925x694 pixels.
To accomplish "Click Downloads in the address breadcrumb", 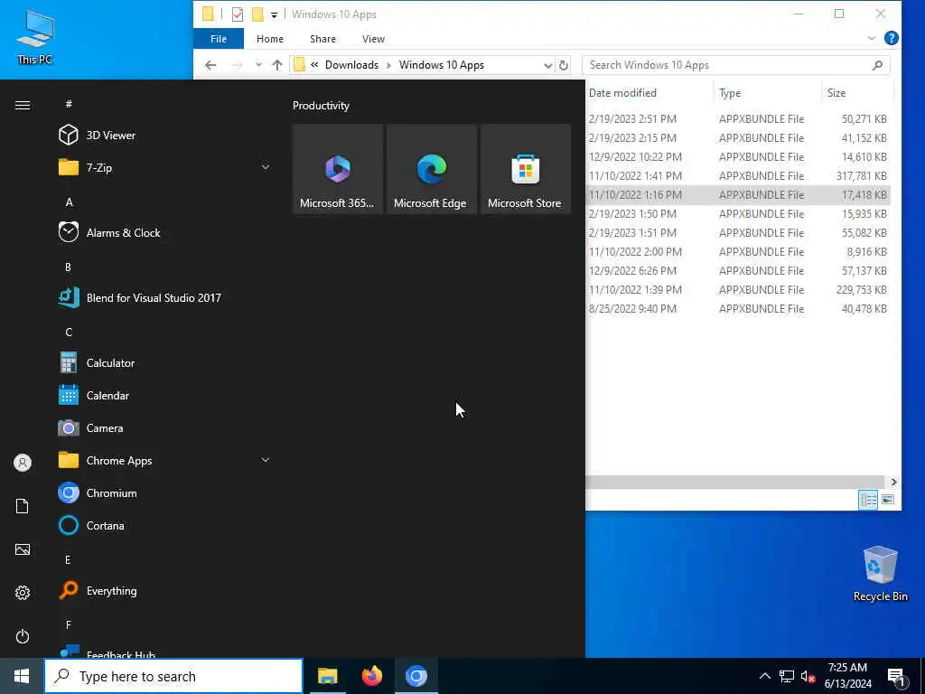I will (x=351, y=65).
